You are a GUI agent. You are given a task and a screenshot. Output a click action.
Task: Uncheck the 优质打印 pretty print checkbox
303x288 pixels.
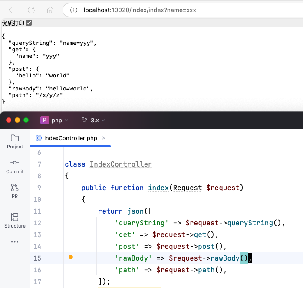tap(29, 23)
